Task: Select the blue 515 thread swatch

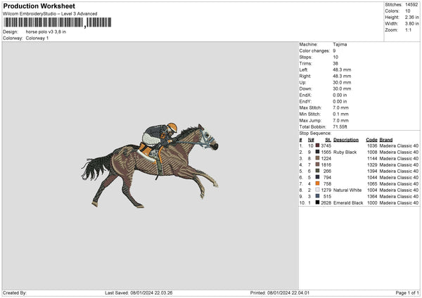Action: (x=318, y=196)
